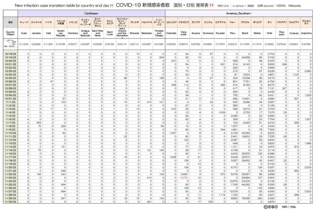Click Colombia population value 0.50339
Image resolution: width=316 pixels, height=211 pixels.
[171, 44]
